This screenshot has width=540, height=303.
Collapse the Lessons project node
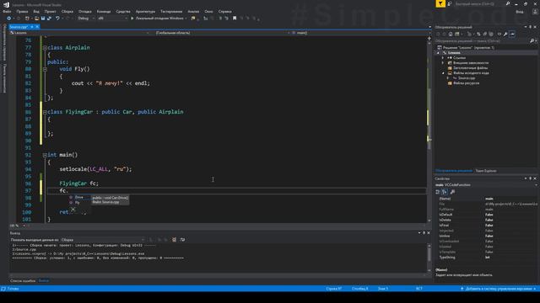(x=439, y=53)
